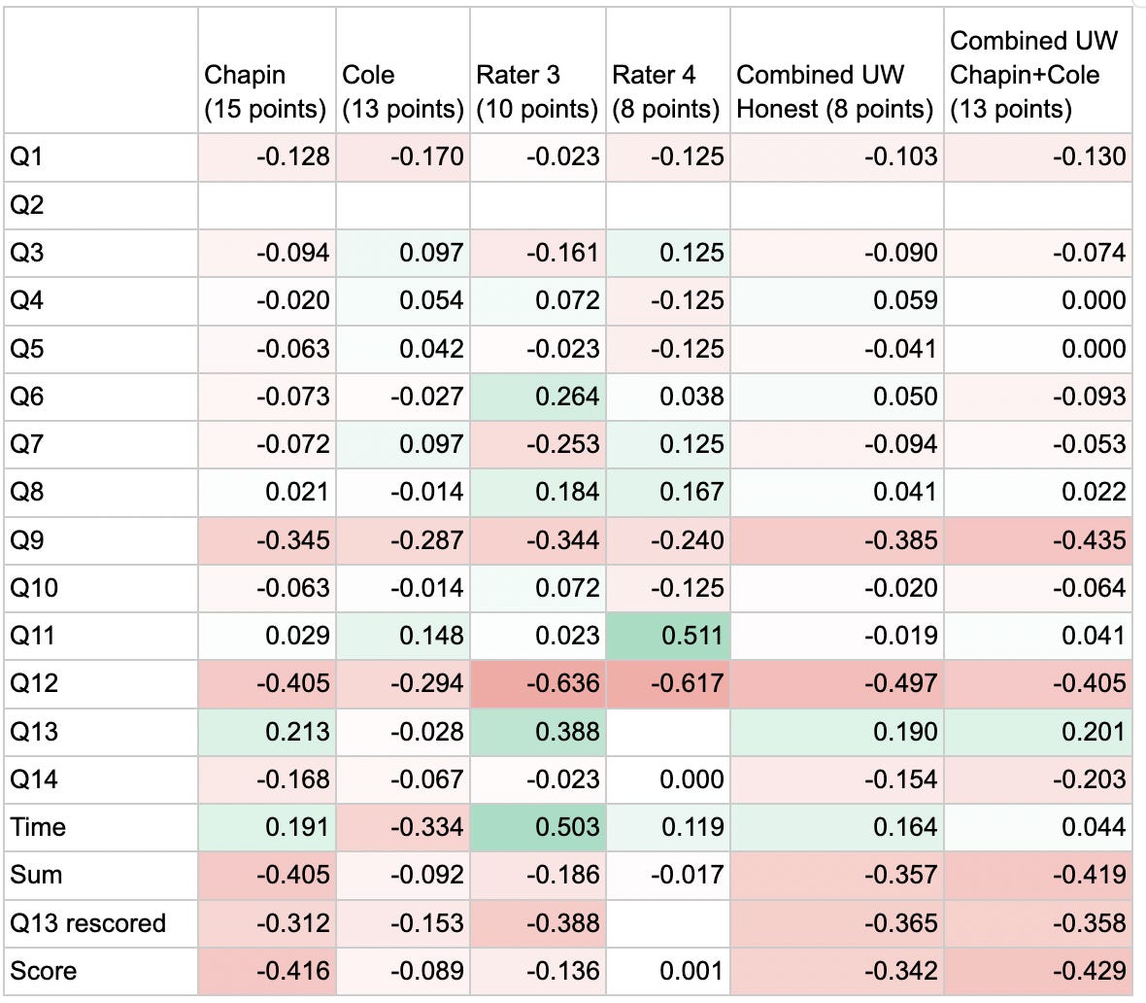Select the Q12 Rater 3 cell -0.636
This screenshot has width=1146, height=1003.
(538, 683)
